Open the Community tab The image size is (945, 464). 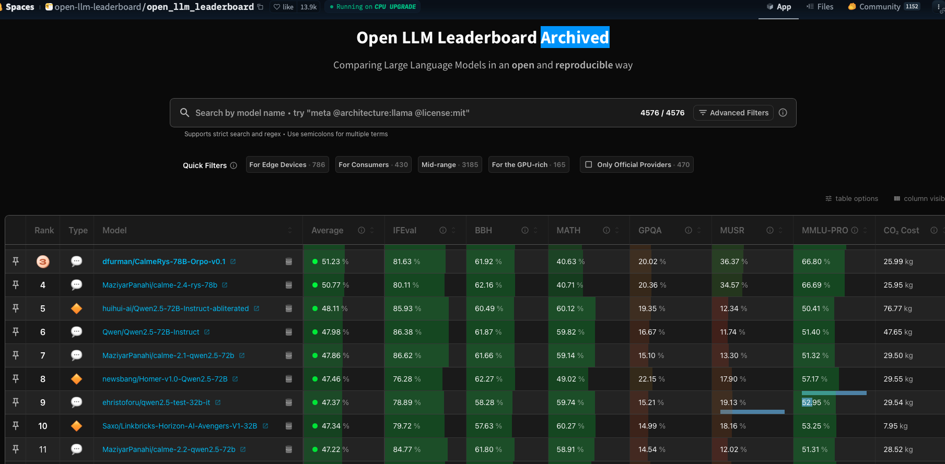click(883, 7)
